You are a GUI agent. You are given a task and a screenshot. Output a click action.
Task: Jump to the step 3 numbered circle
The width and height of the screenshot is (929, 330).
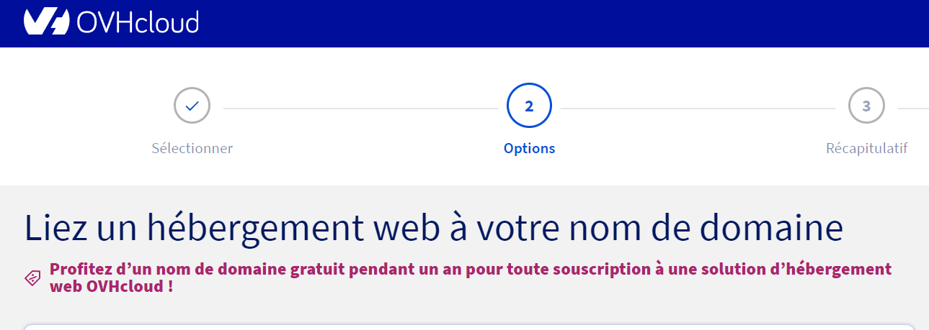(866, 106)
